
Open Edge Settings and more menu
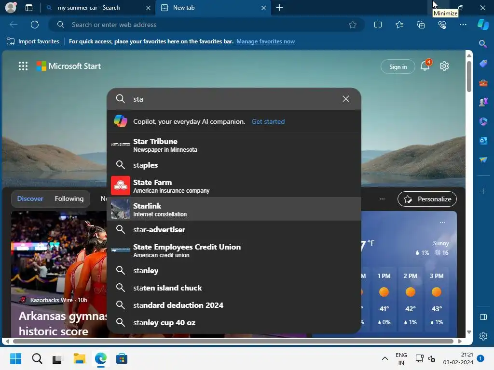coord(463,25)
